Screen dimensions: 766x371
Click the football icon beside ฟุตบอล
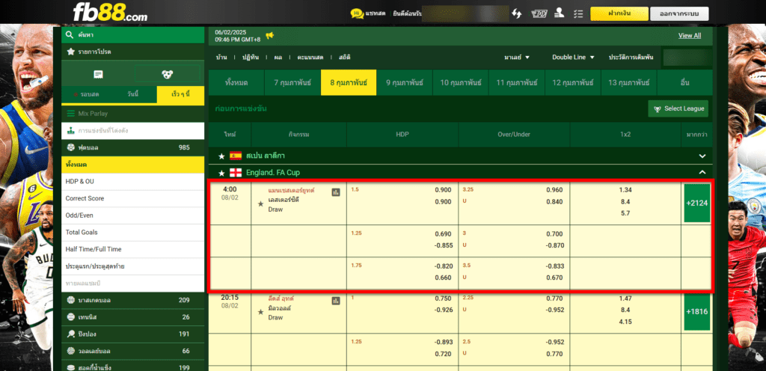71,147
